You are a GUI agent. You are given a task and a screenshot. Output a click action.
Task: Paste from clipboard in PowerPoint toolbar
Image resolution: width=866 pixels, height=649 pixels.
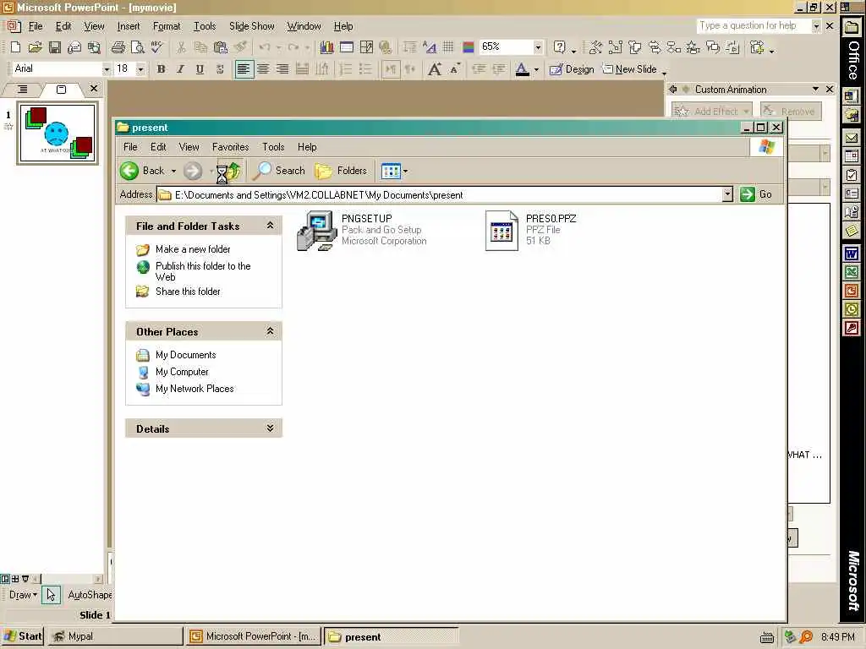point(221,47)
